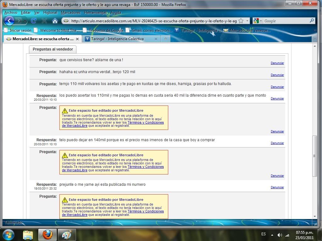Click the address bar URL field
This screenshot has width=322, height=241.
click(153, 21)
